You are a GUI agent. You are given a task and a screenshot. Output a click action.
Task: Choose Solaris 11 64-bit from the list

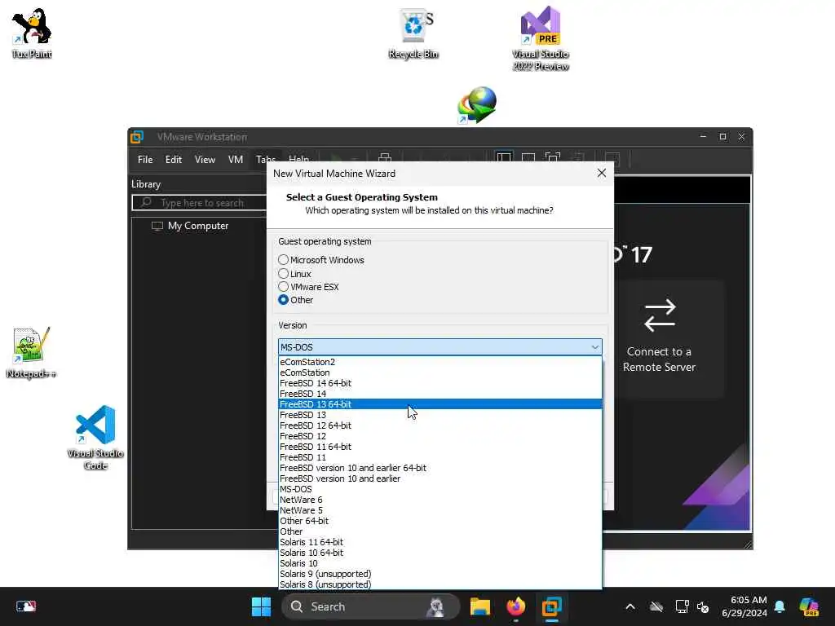pos(440,542)
